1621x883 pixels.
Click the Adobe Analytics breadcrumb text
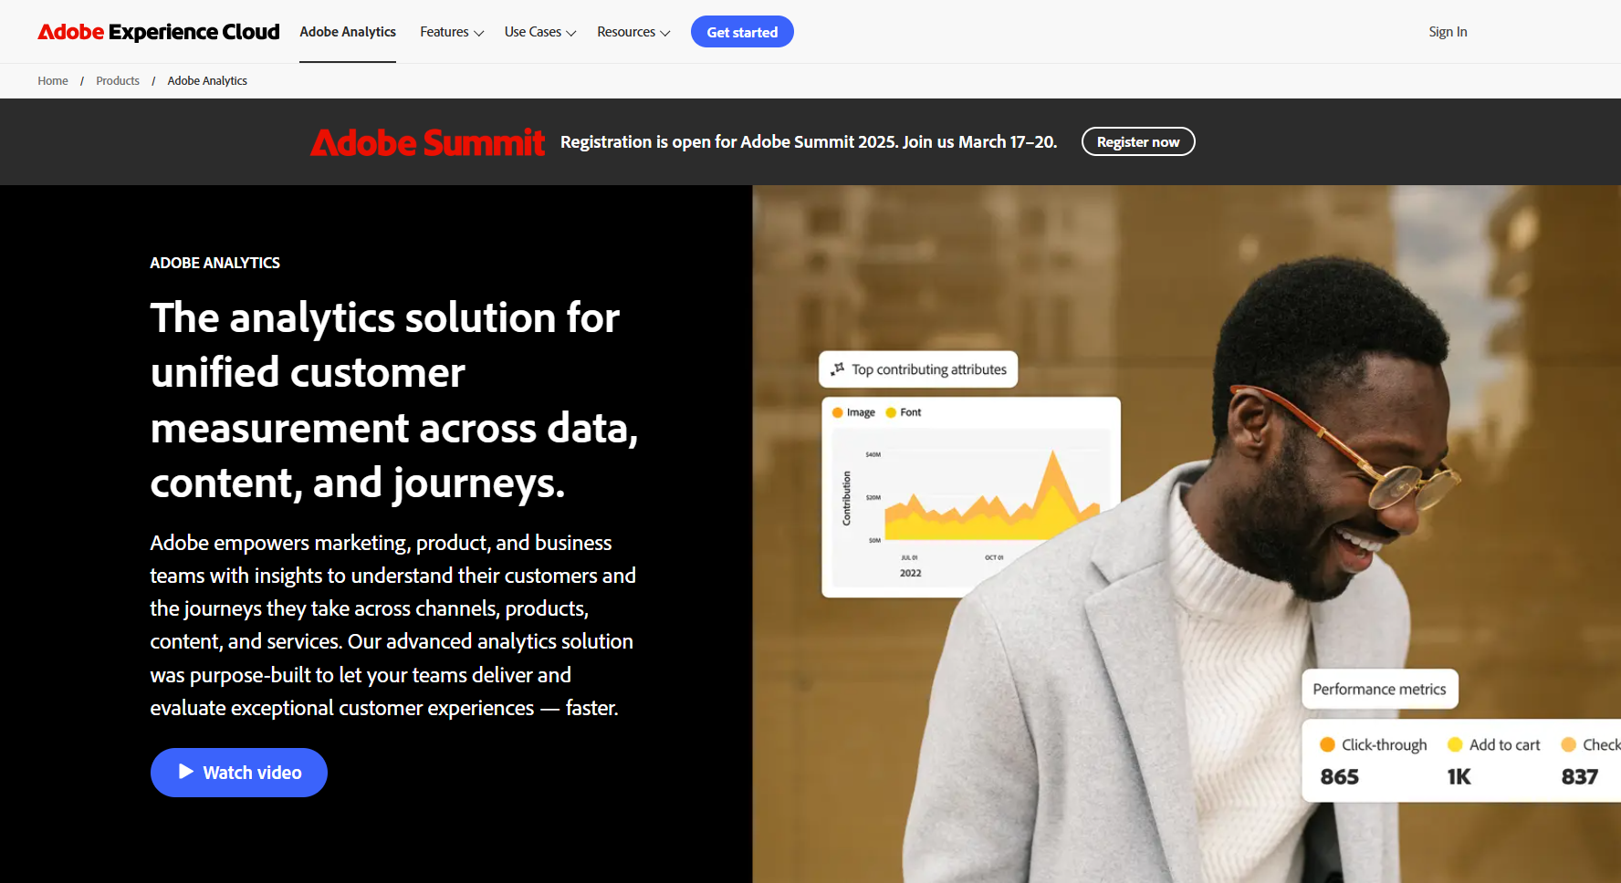207,81
